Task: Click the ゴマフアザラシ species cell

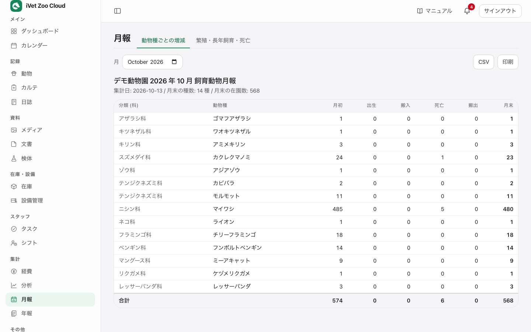Action: click(x=232, y=119)
